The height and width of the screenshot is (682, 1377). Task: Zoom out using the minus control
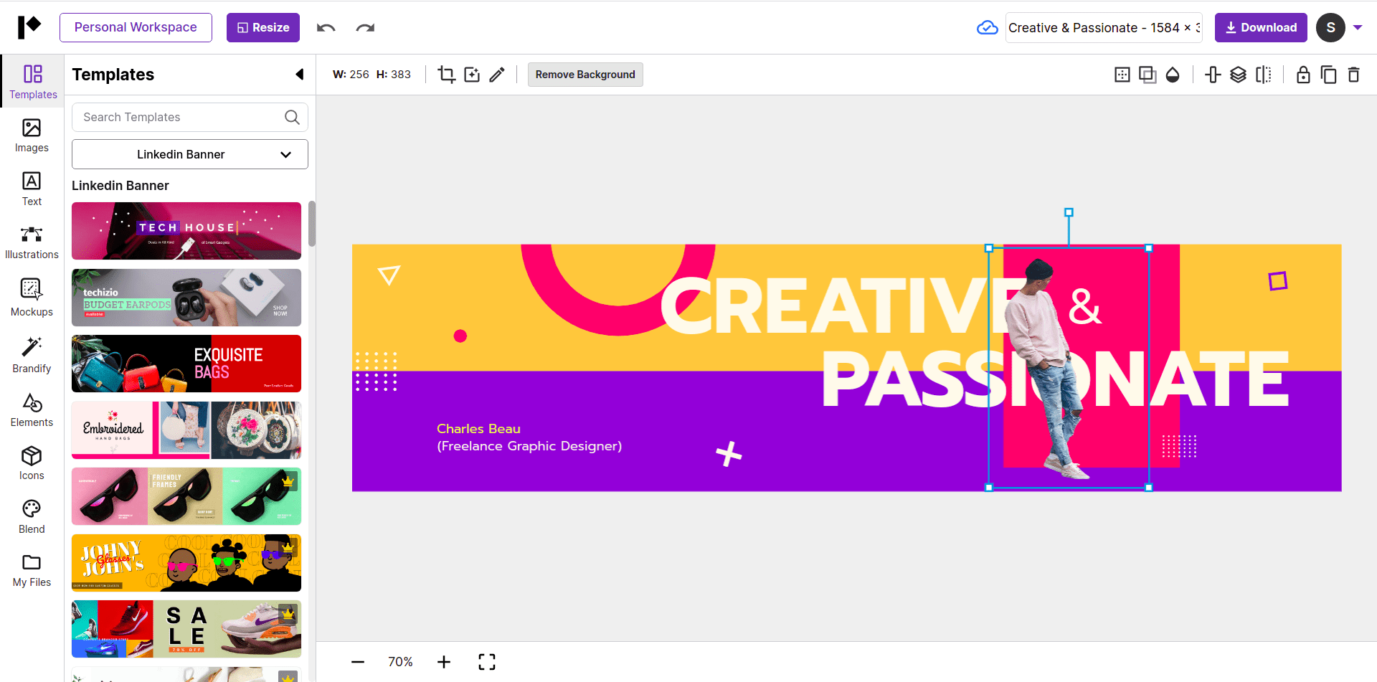(x=357, y=661)
